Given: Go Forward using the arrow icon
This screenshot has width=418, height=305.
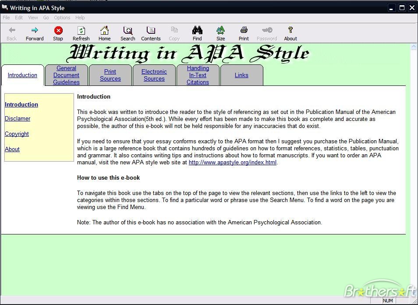Looking at the screenshot, I should (35, 30).
